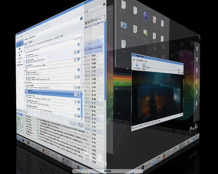Open the Aide menu in Dragon Player
The image size is (218, 174).
click(x=146, y=61)
